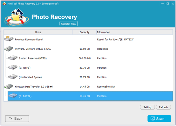Click Result for Partition:"(E: FAT32)" text
This screenshot has width=176, height=126.
[x=115, y=39]
